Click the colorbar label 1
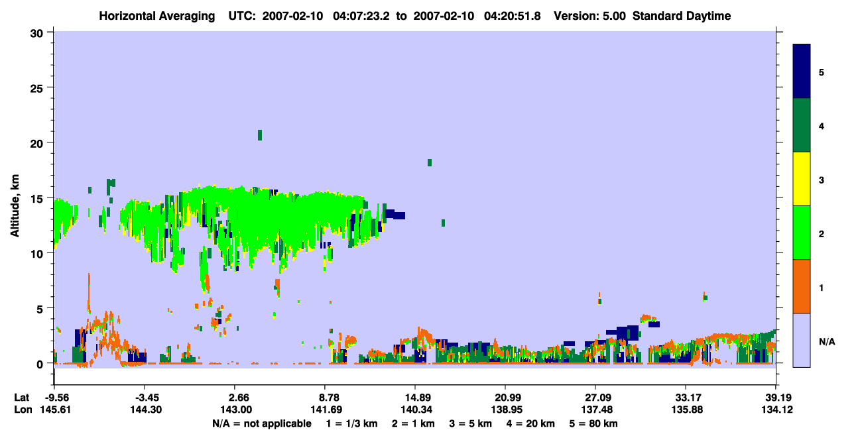 pyautogui.click(x=822, y=288)
